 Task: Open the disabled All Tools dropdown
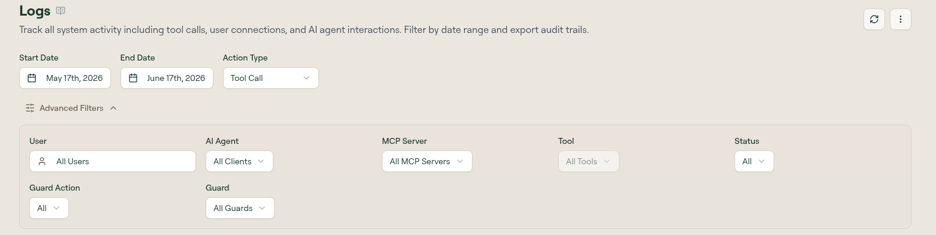pyautogui.click(x=588, y=161)
